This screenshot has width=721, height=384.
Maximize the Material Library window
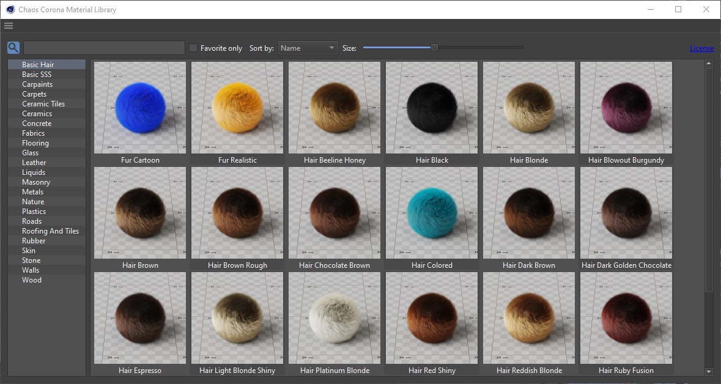[x=678, y=9]
